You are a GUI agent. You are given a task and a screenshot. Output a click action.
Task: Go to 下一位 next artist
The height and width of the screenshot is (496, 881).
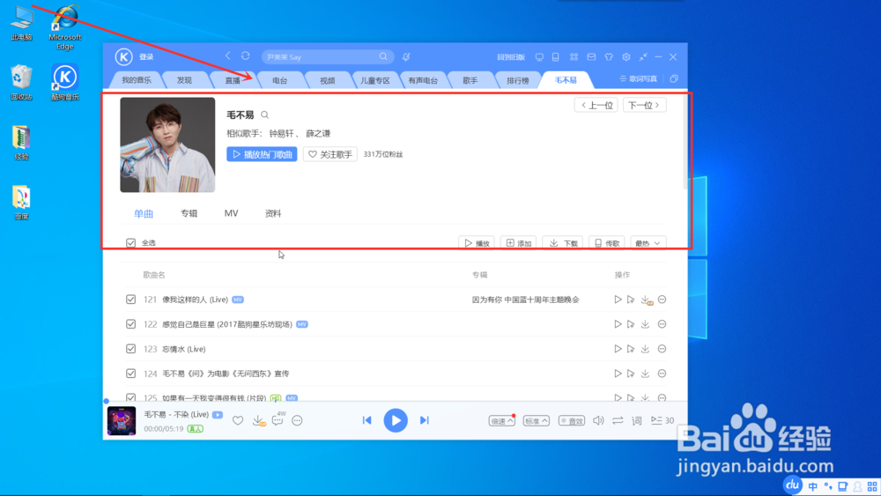[645, 105]
